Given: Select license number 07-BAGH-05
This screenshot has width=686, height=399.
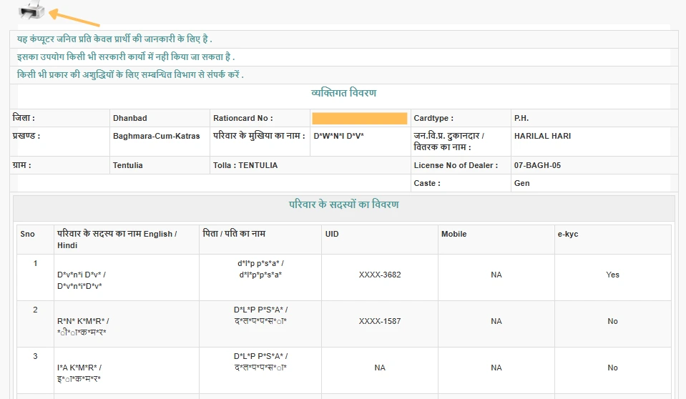Looking at the screenshot, I should (x=537, y=165).
